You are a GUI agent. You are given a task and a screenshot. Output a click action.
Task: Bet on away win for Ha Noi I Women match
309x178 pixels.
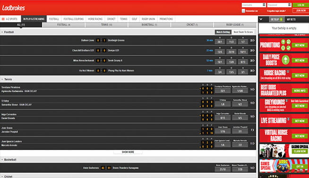pos(243,72)
